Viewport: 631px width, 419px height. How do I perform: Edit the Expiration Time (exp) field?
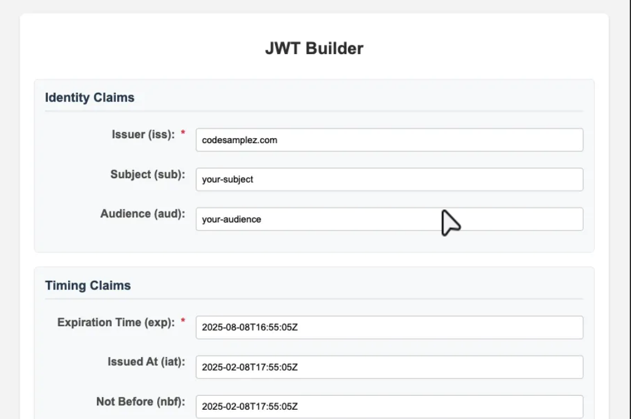click(x=389, y=327)
